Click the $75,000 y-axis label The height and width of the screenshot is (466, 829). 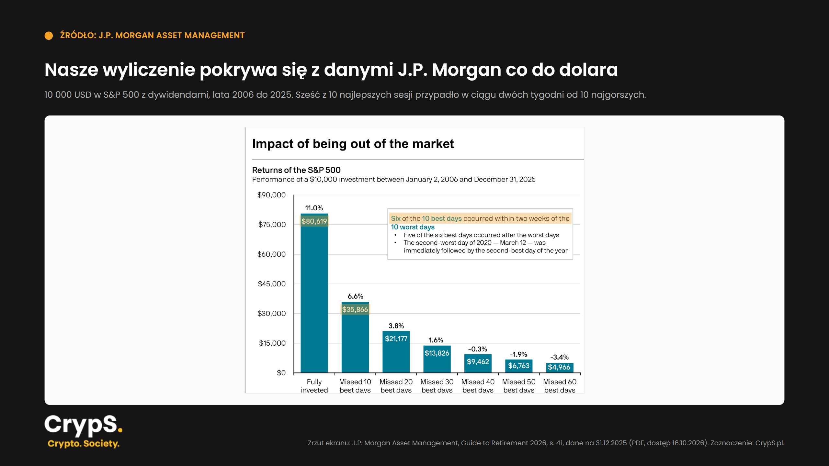[272, 225]
